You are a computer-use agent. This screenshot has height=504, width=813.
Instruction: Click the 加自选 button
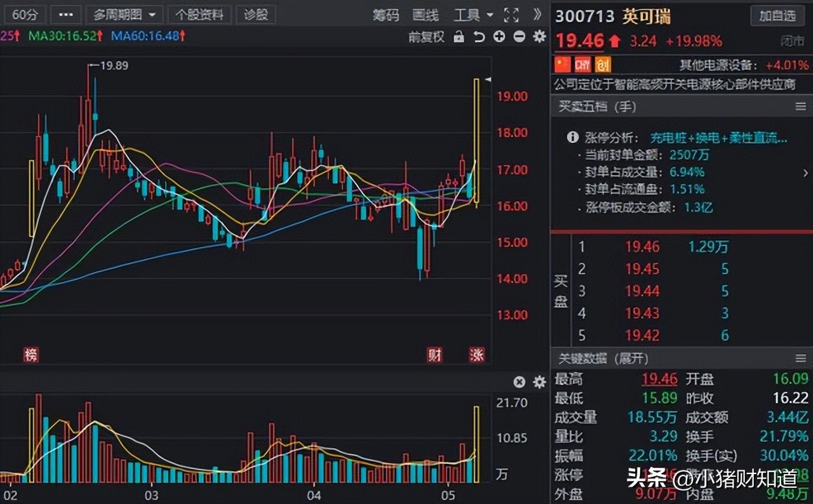[777, 16]
